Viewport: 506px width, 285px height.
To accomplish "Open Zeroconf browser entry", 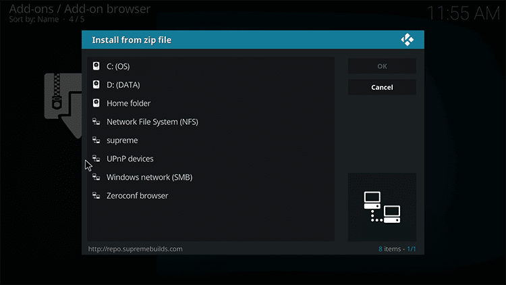I will pos(210,195).
